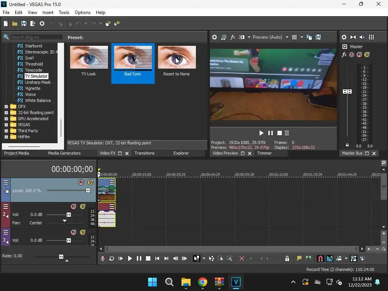Open Master FX button in Master Bus
Screen dimensions: 388x291
click(344, 55)
